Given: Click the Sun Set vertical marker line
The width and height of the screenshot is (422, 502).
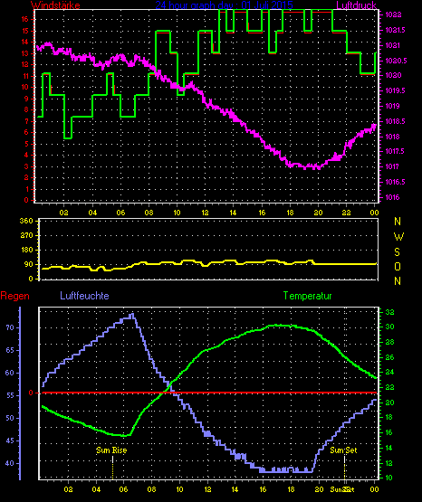Looking at the screenshot, I should click(x=344, y=468).
